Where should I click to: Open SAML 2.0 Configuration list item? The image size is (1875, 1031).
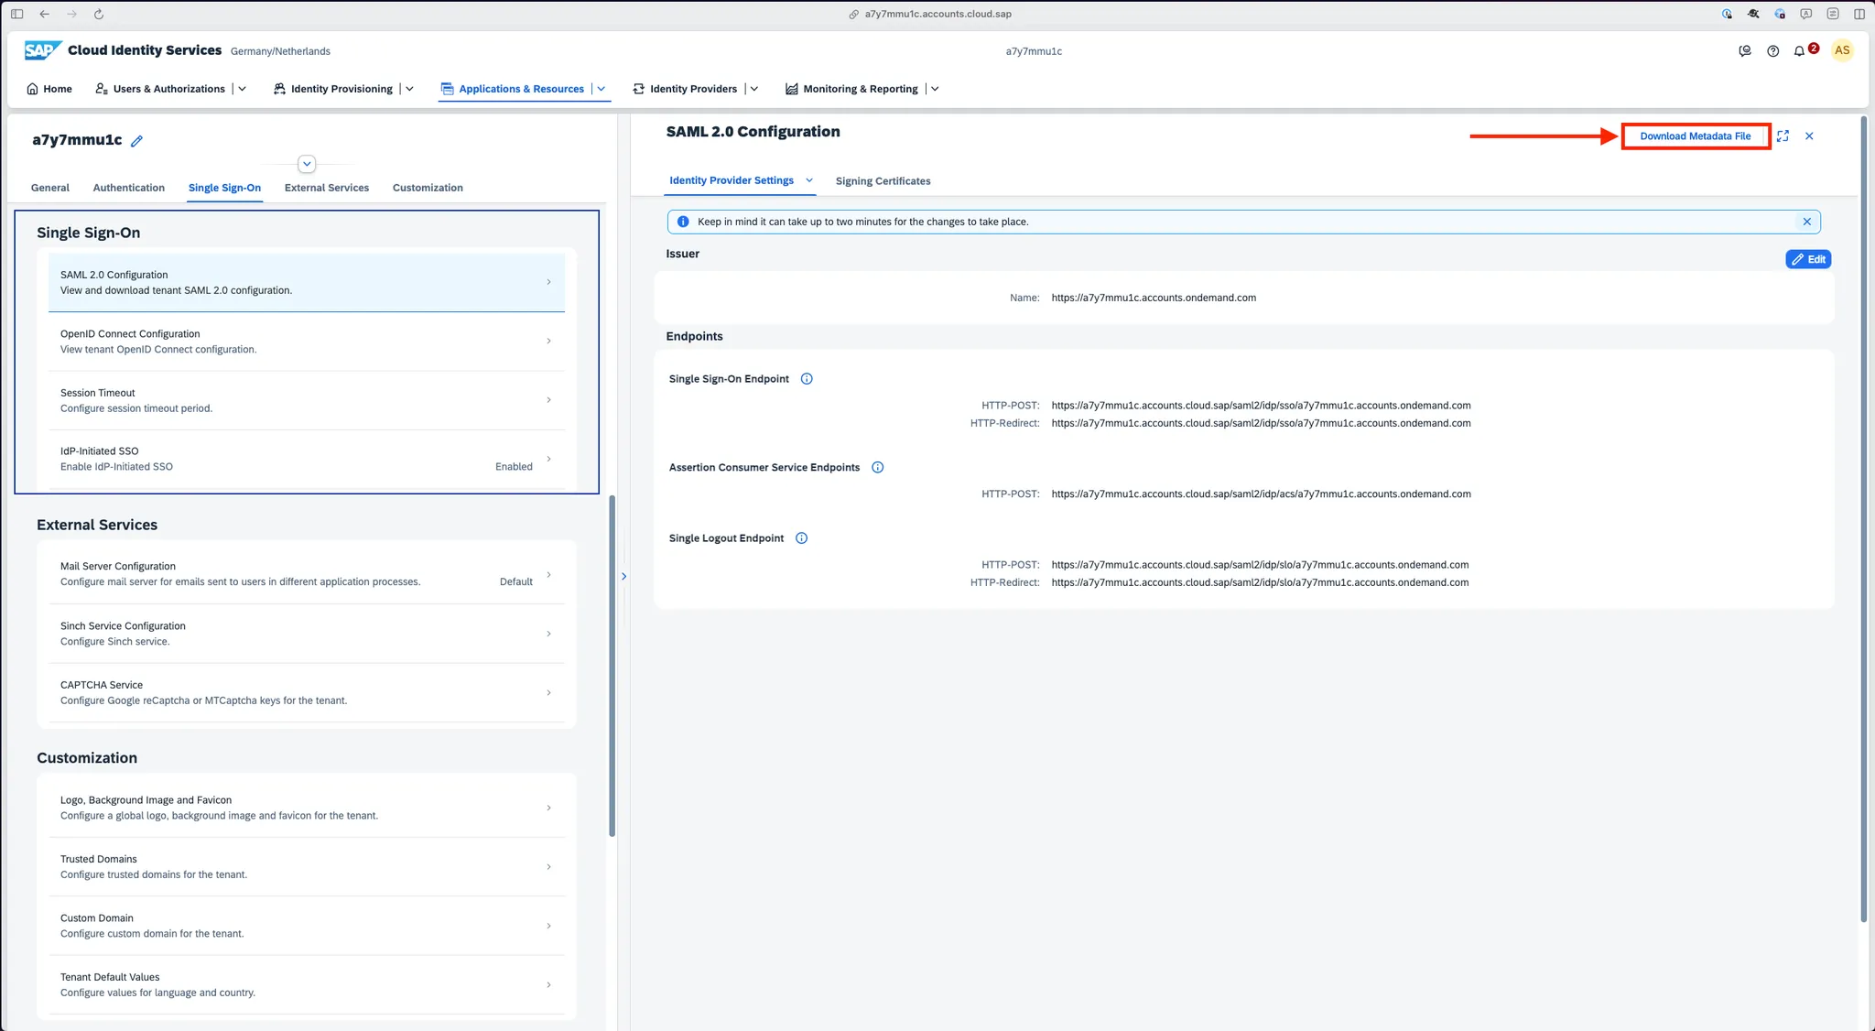tap(306, 282)
